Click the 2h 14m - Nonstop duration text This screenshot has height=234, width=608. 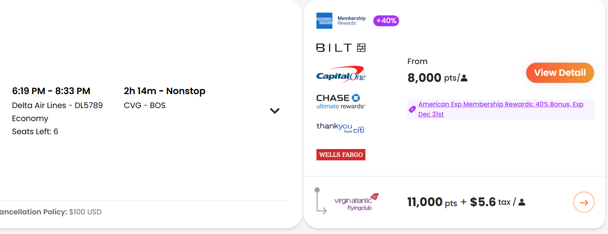point(164,91)
